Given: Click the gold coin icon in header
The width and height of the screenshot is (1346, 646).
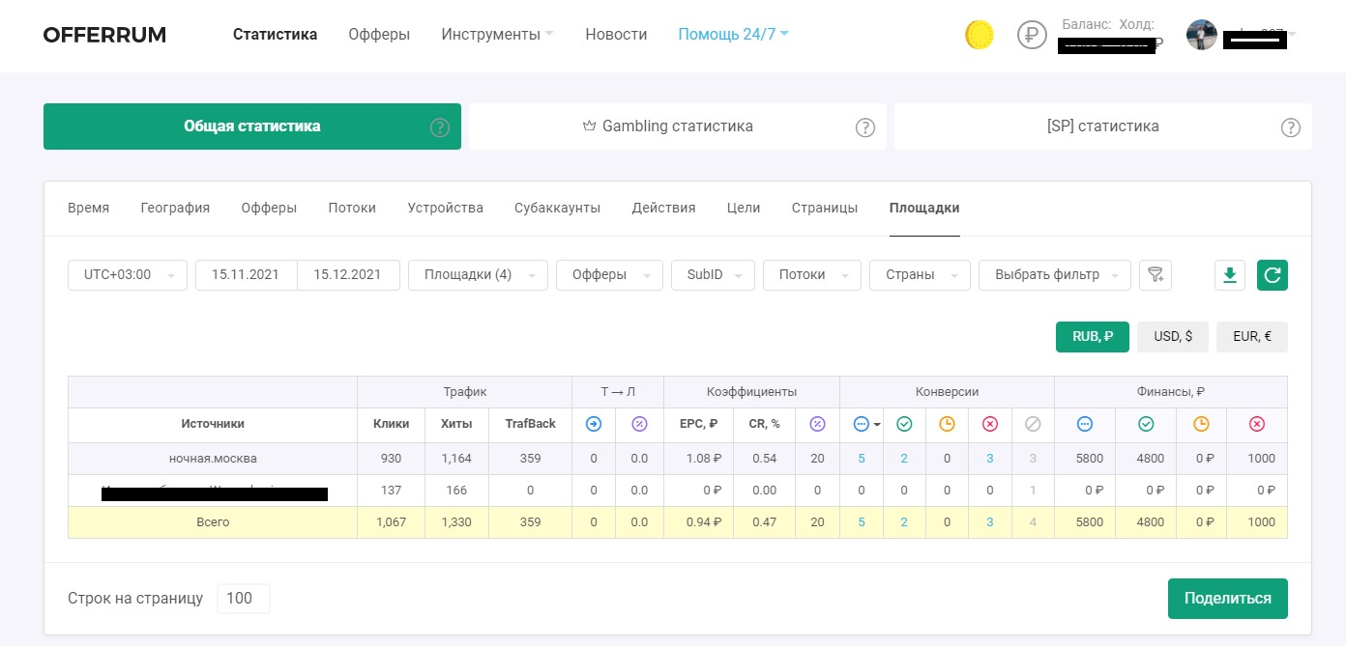Looking at the screenshot, I should [980, 36].
